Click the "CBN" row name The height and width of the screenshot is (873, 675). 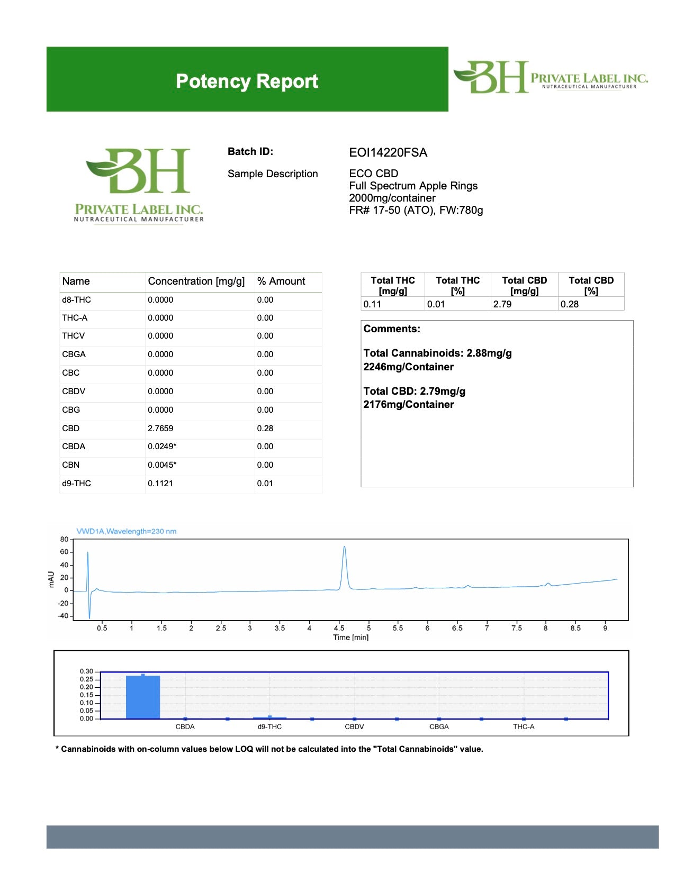tap(70, 465)
